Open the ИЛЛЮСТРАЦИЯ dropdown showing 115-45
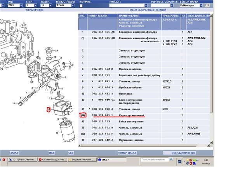This screenshot has width=233, height=186. tap(73, 5)
